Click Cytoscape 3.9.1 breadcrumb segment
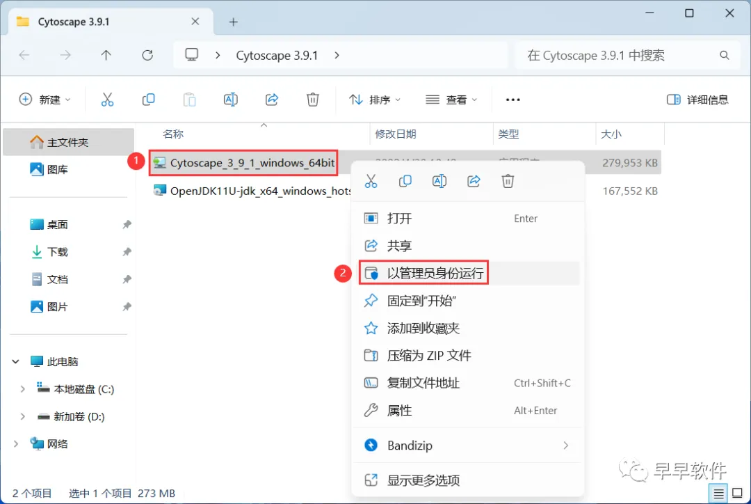This screenshot has width=751, height=504. tap(277, 55)
